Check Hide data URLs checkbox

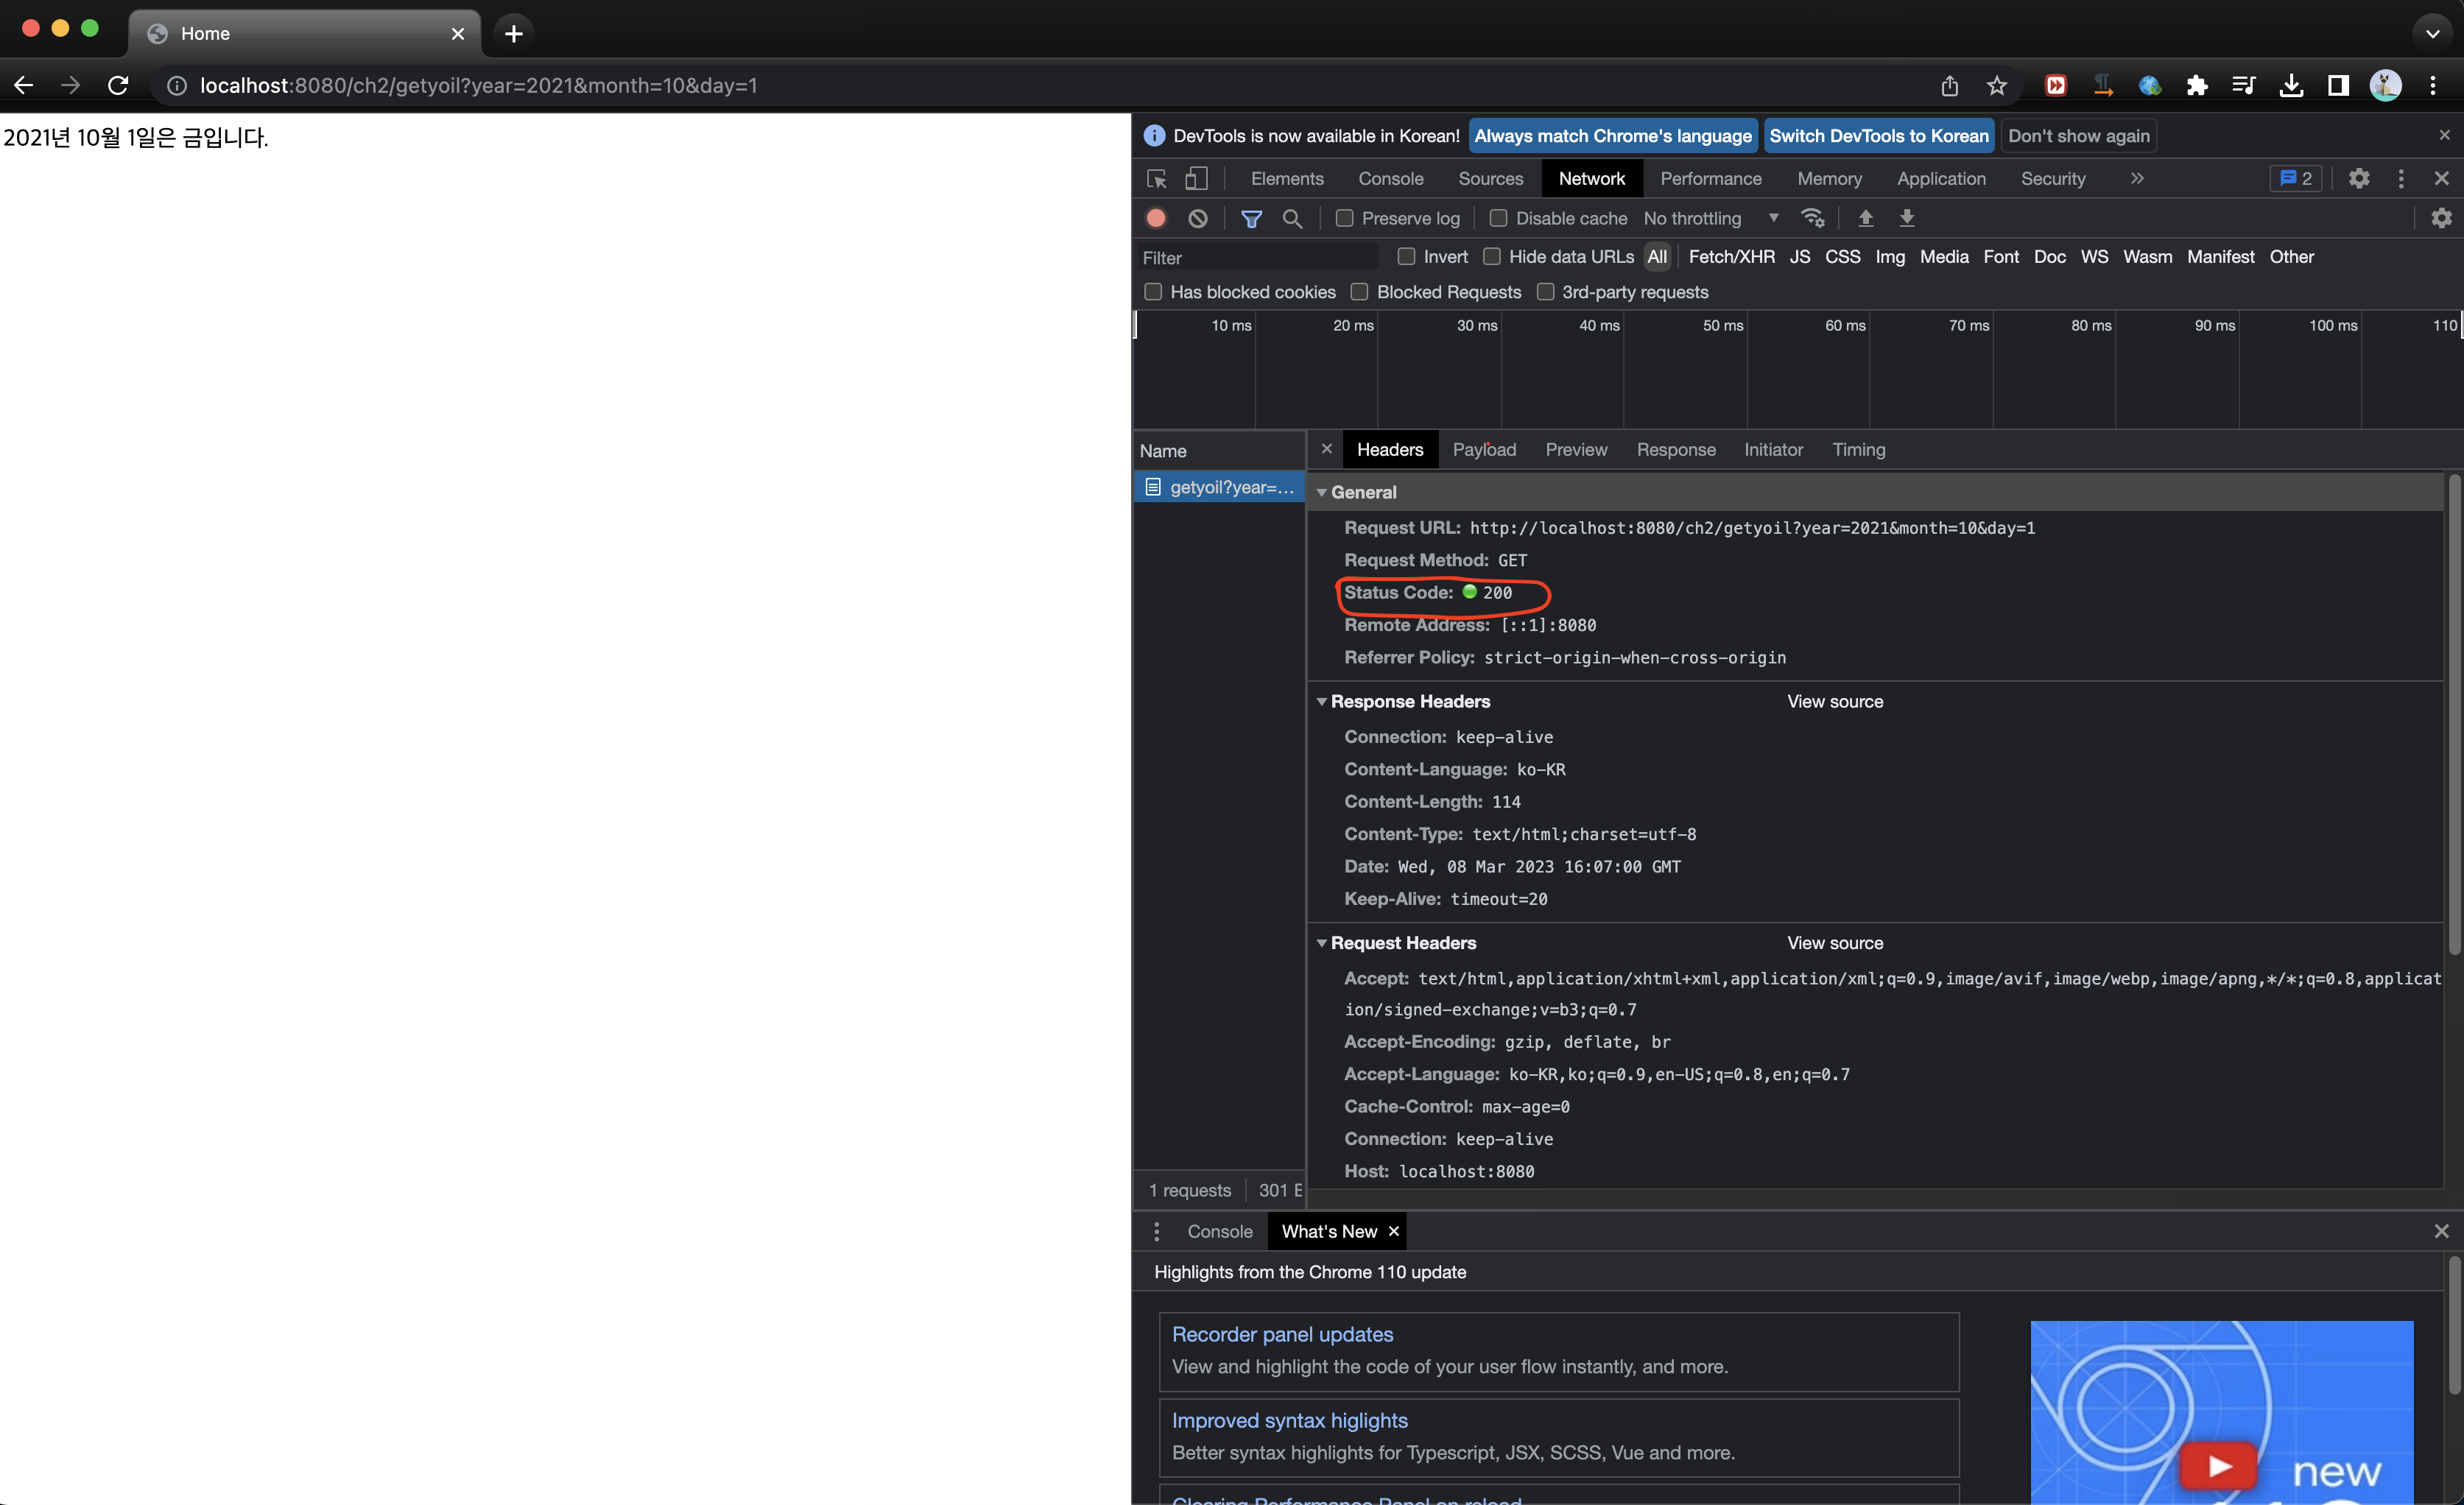pyautogui.click(x=1492, y=257)
